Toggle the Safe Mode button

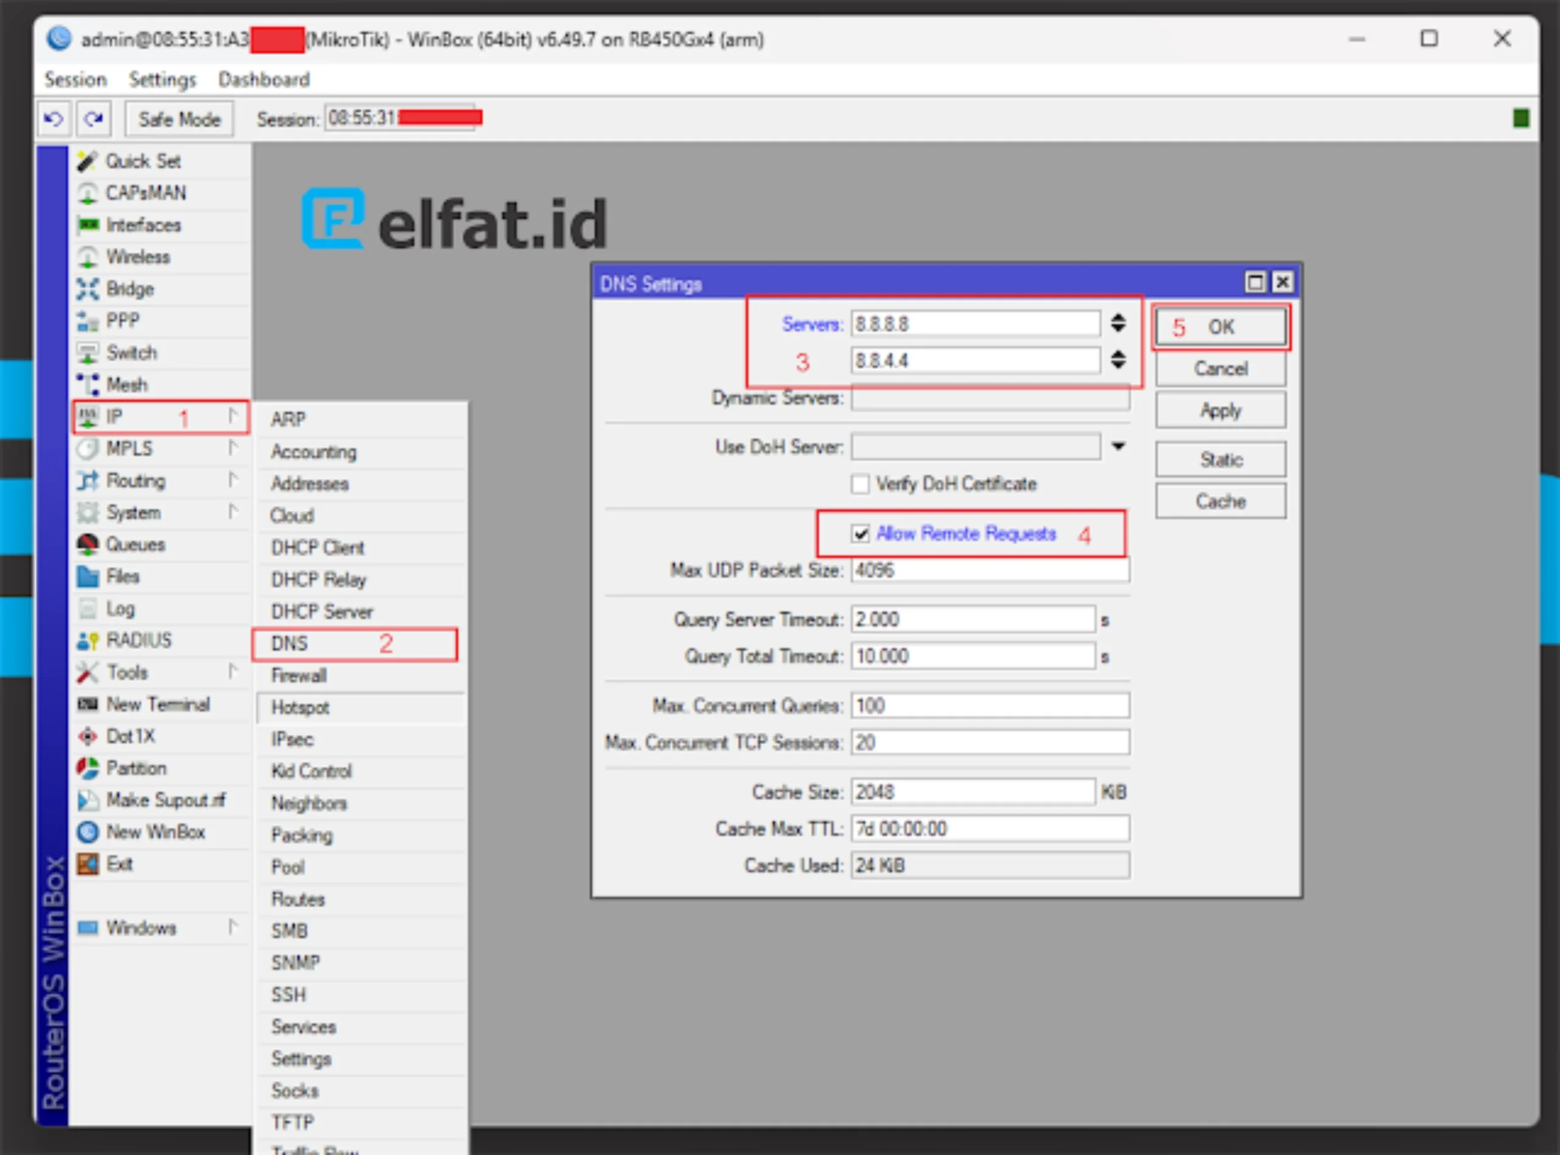pyautogui.click(x=179, y=119)
